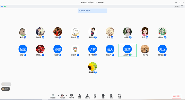The width and height of the screenshot is (185, 100).
Task: Click green mic icon beside 王立辉
Action: point(130,55)
